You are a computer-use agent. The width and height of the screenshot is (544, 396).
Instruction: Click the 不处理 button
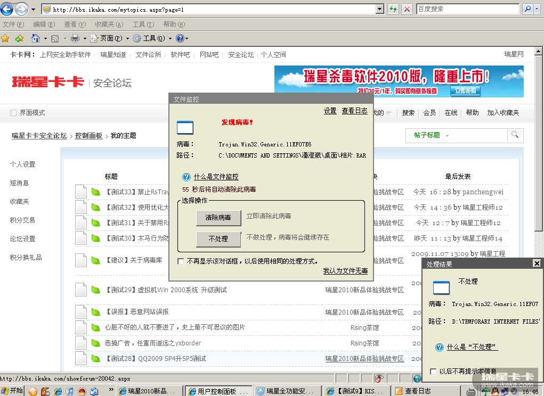point(218,239)
